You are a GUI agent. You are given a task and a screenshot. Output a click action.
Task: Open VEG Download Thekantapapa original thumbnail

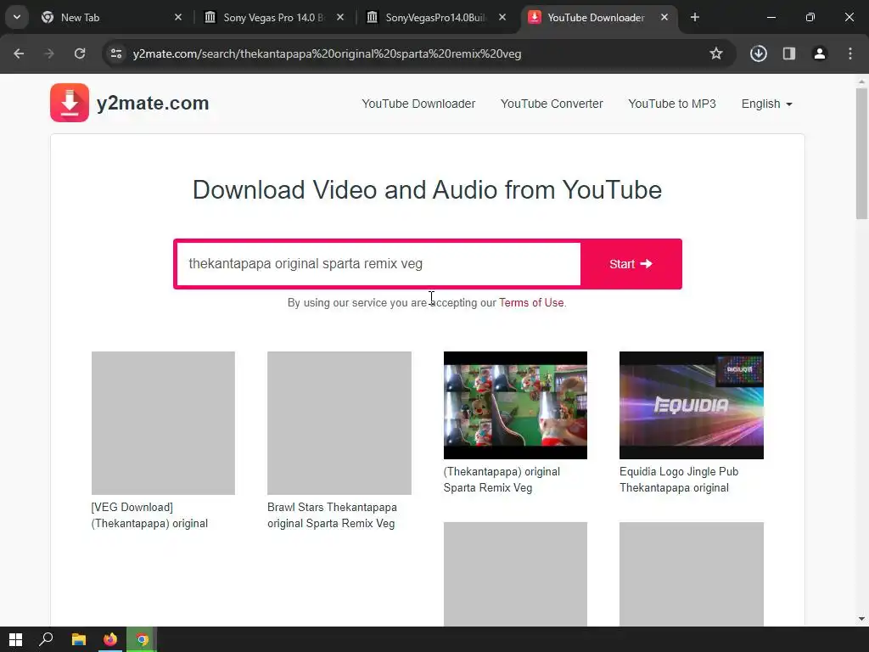pyautogui.click(x=163, y=423)
